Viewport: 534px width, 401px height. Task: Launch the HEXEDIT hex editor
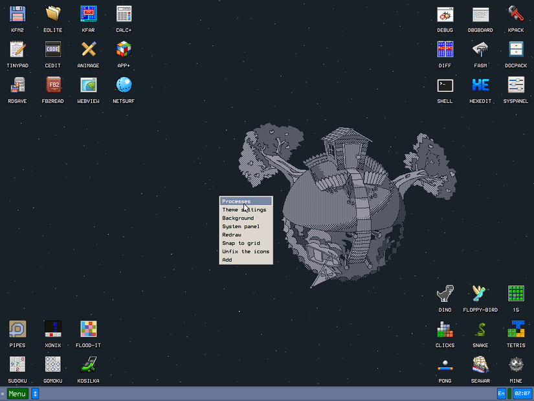tap(480, 90)
